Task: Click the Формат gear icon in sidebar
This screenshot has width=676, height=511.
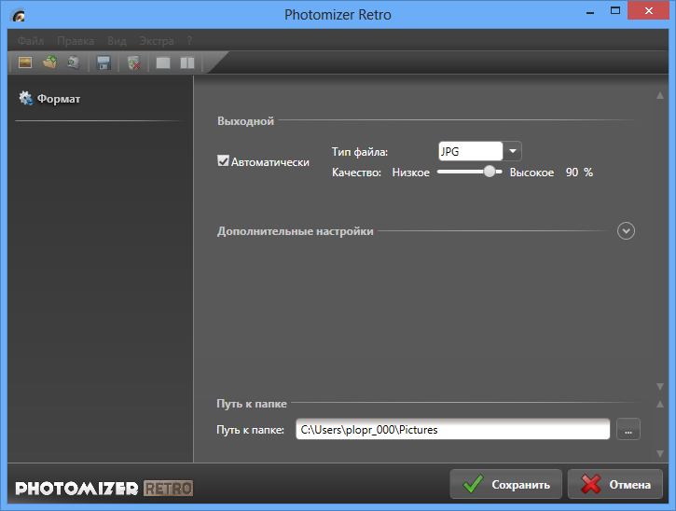Action: pyautogui.click(x=25, y=98)
